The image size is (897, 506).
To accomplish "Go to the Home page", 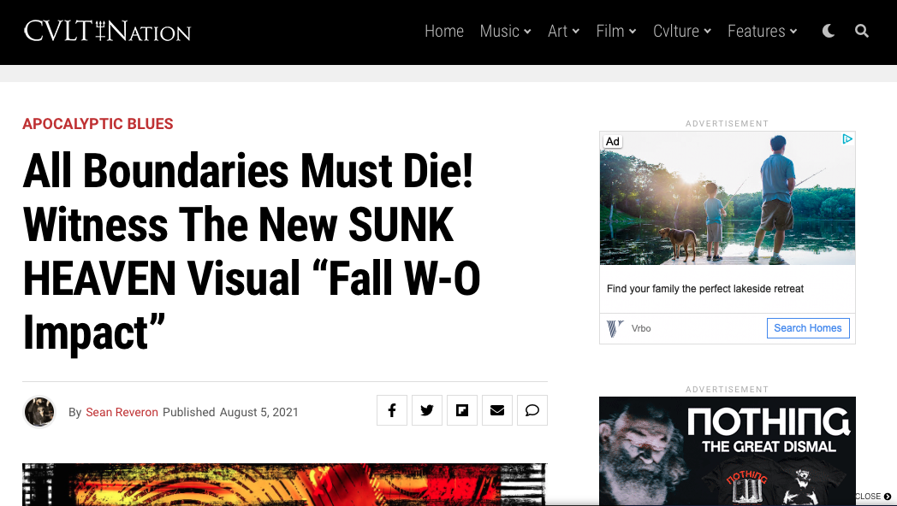I will coord(444,31).
